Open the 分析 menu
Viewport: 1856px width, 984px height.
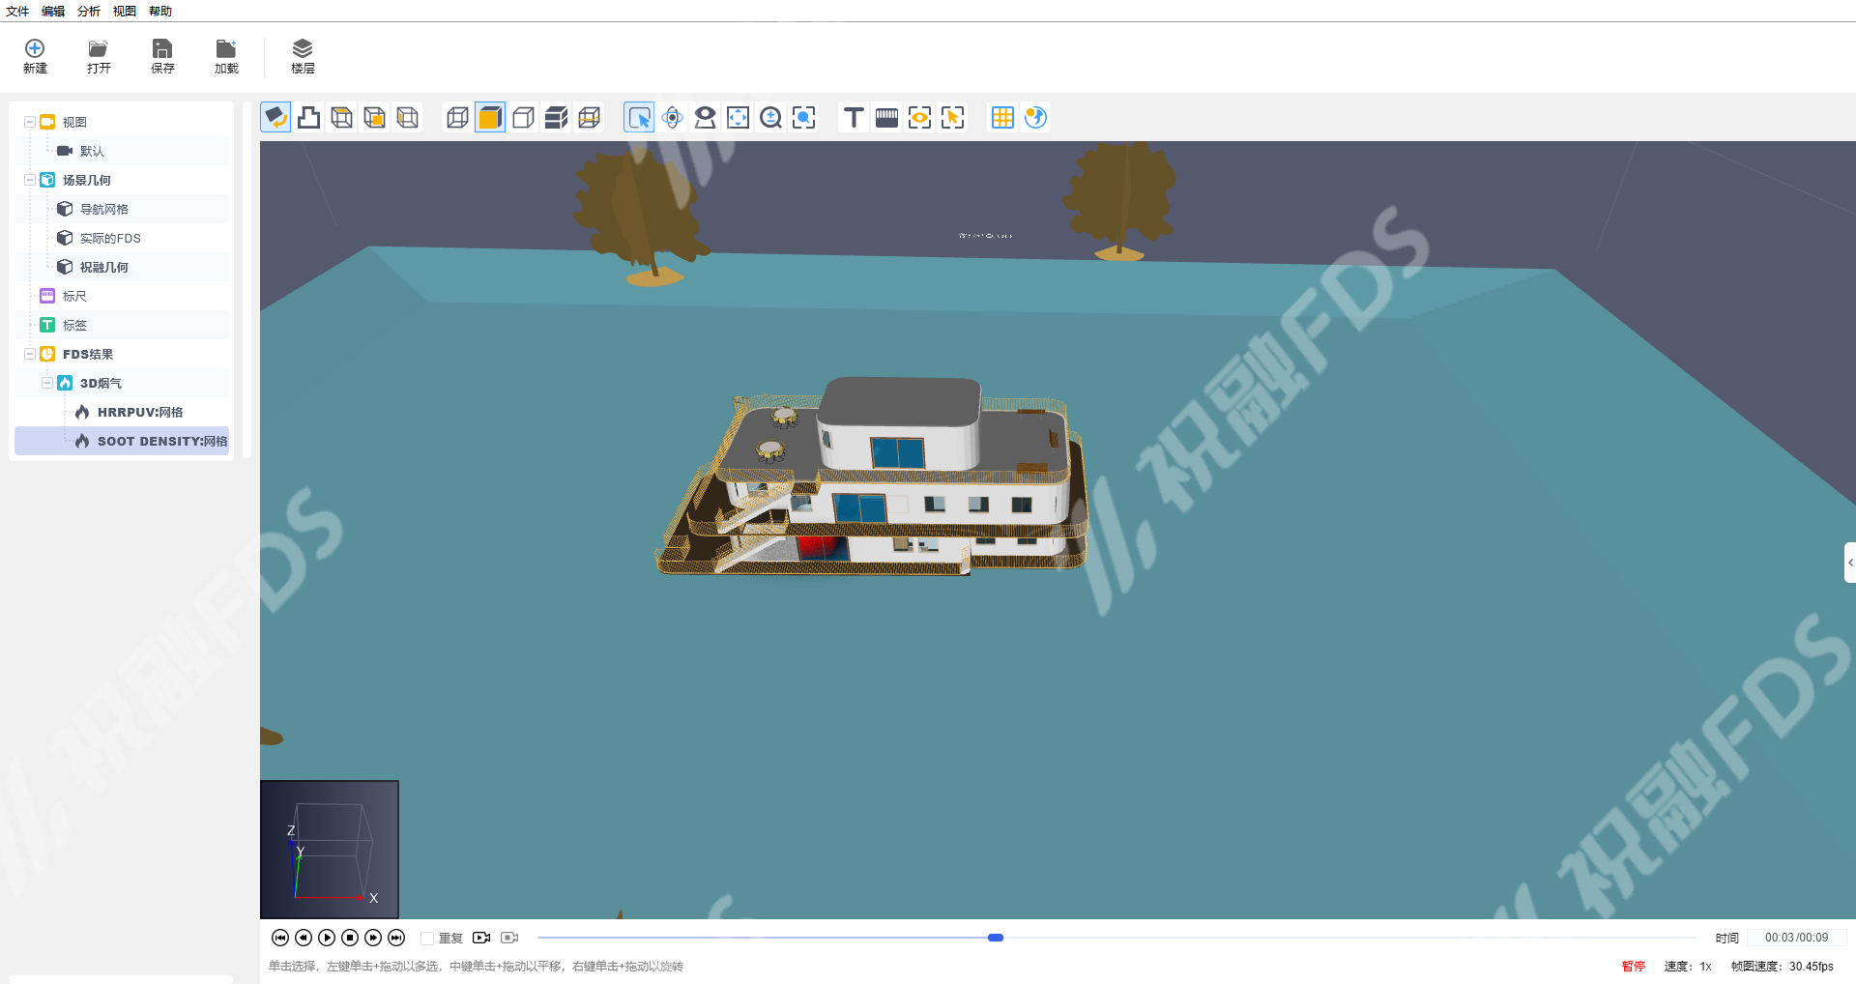click(88, 12)
